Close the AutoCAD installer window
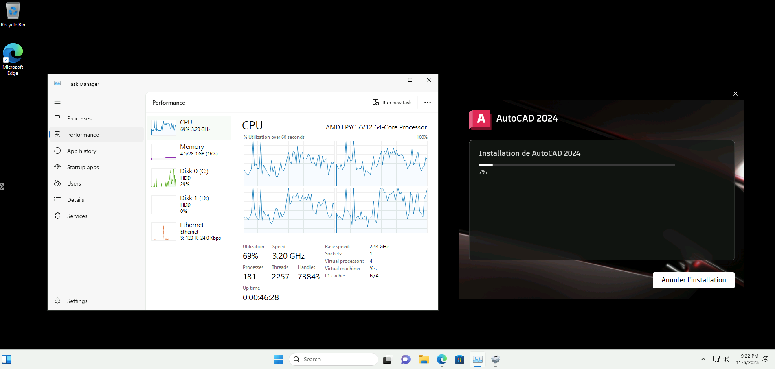Screen dimensions: 775x369 pos(735,94)
